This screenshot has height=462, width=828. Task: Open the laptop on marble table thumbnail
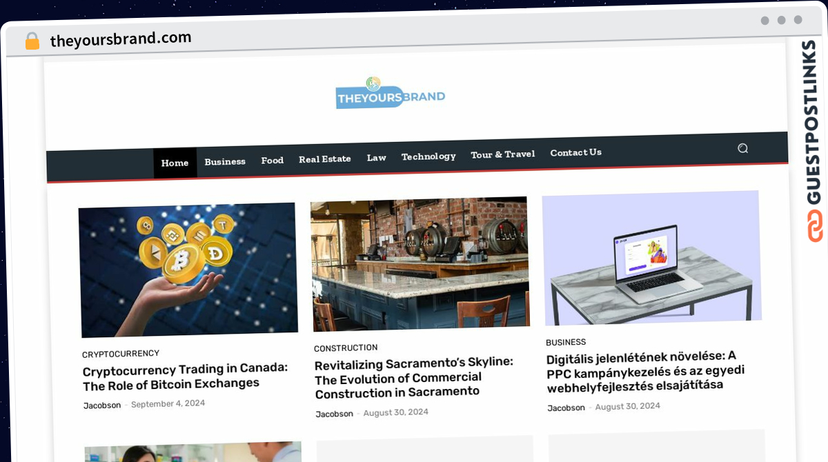(652, 258)
